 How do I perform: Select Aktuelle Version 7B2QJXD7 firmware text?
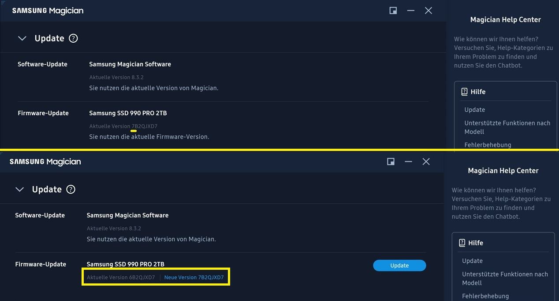(x=123, y=126)
